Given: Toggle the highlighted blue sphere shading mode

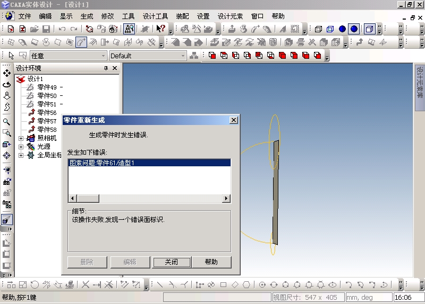Looking at the screenshot, I should [354, 29].
